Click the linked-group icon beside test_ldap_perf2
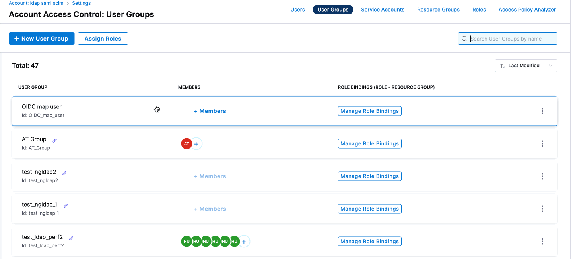 pyautogui.click(x=71, y=238)
